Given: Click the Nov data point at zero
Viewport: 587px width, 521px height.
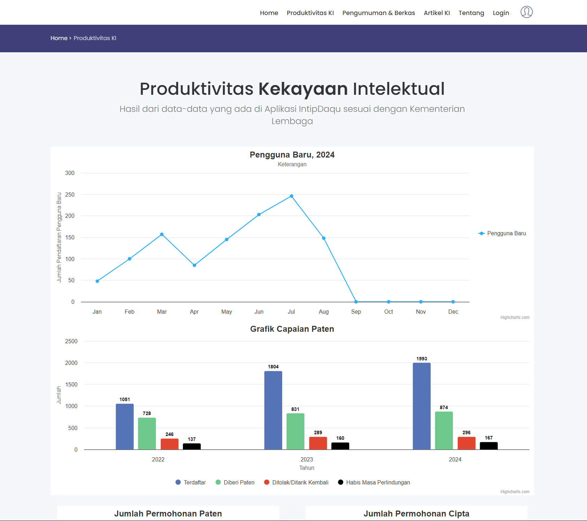Looking at the screenshot, I should coord(421,302).
